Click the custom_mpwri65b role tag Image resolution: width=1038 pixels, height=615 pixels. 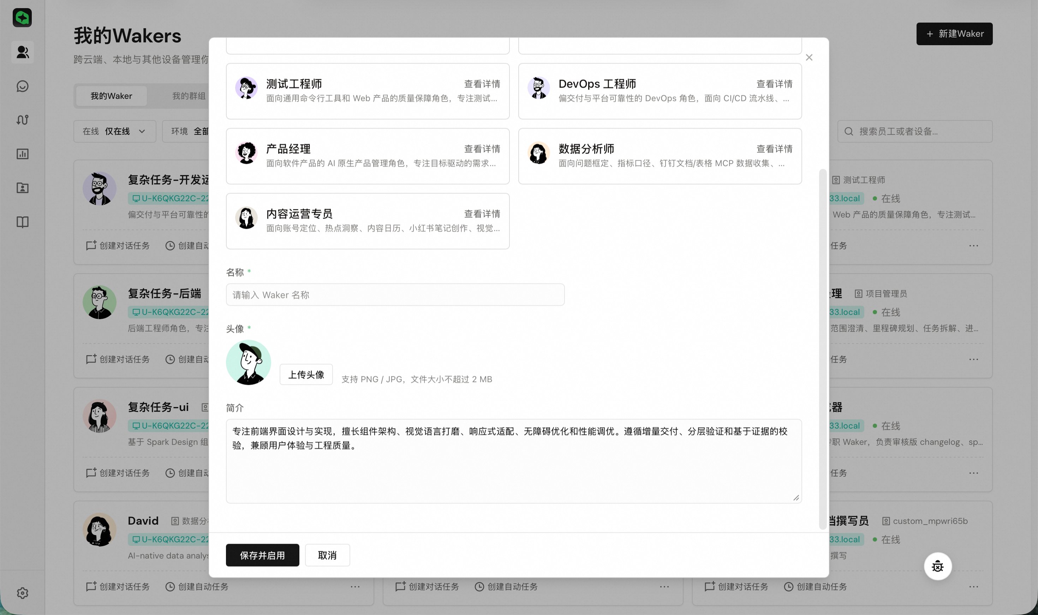click(x=925, y=521)
